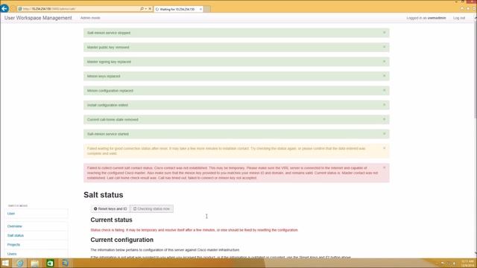
Task: Open the Windows Start button
Action: pyautogui.click(x=5, y=263)
